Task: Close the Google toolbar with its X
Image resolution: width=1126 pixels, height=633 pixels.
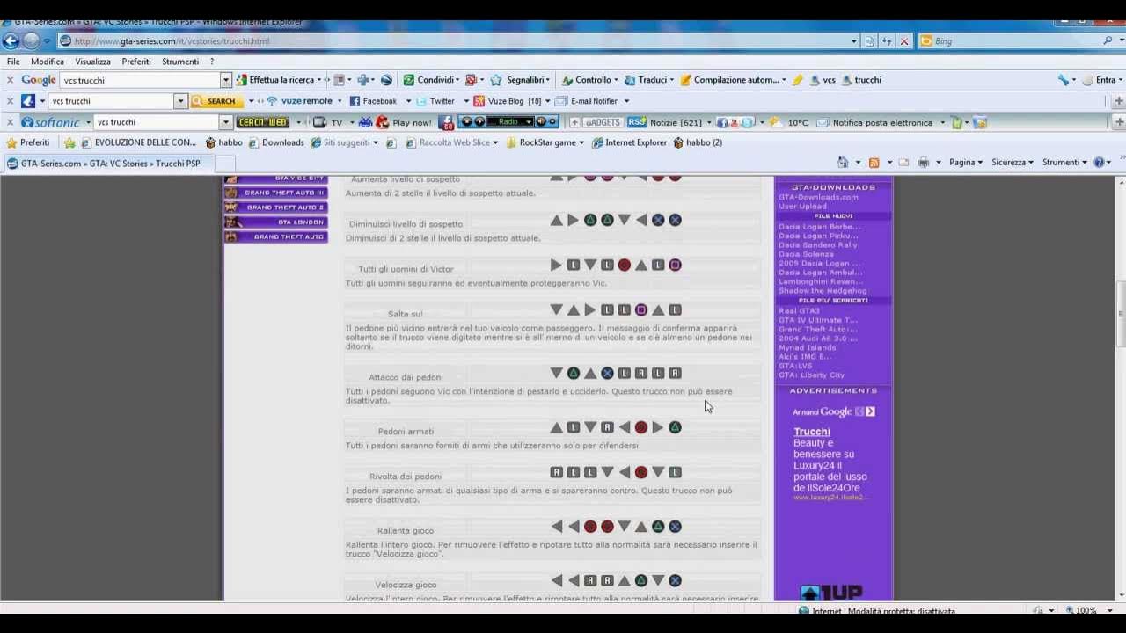Action: click(x=11, y=80)
